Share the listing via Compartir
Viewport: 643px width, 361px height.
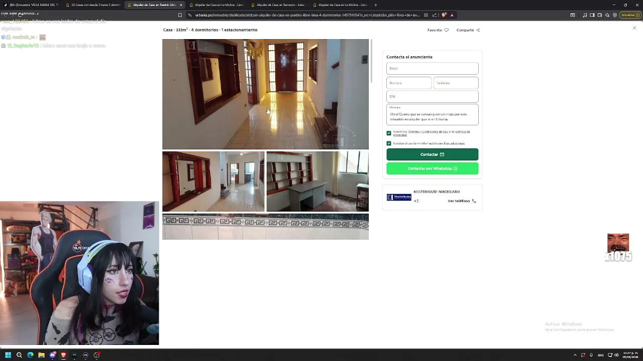pos(468,30)
